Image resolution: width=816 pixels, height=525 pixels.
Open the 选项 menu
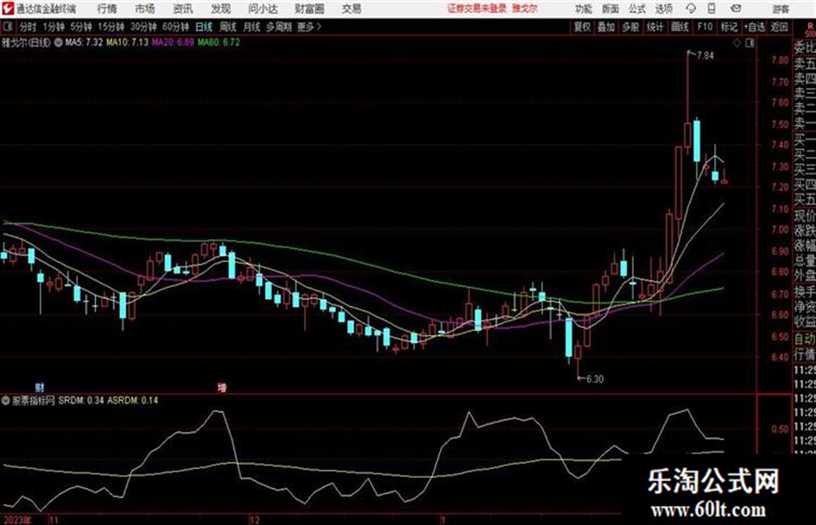point(663,9)
